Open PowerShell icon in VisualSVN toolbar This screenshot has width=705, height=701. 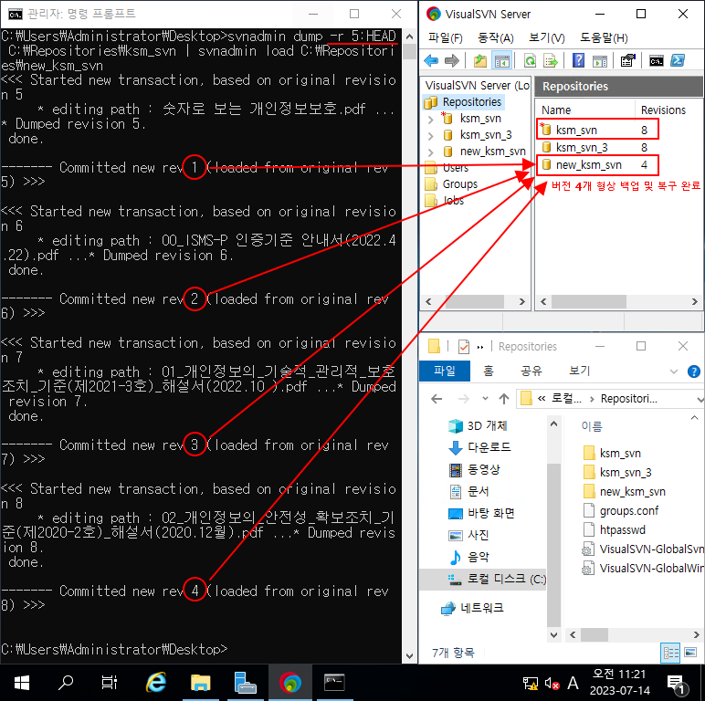[677, 60]
